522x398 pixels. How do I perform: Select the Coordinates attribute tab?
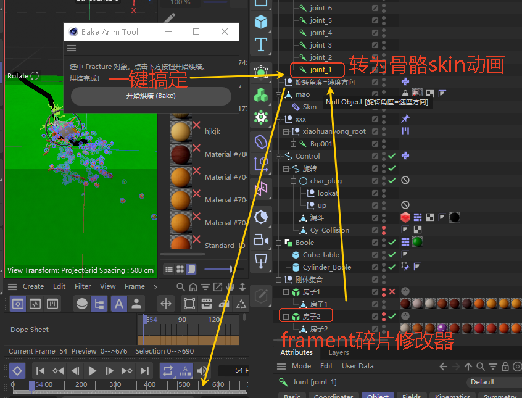click(334, 396)
